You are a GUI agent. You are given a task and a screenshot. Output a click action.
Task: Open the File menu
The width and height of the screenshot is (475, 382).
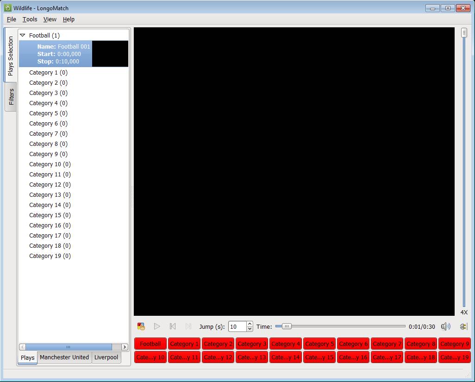point(11,19)
